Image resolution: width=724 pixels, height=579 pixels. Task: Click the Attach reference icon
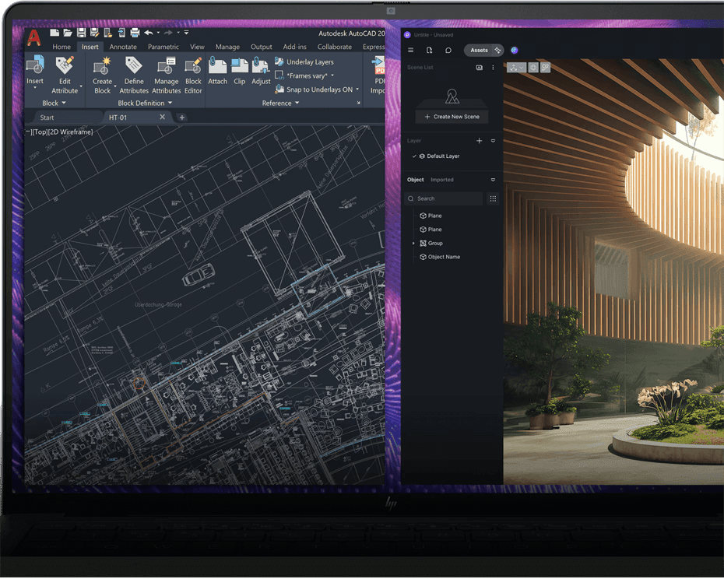217,65
